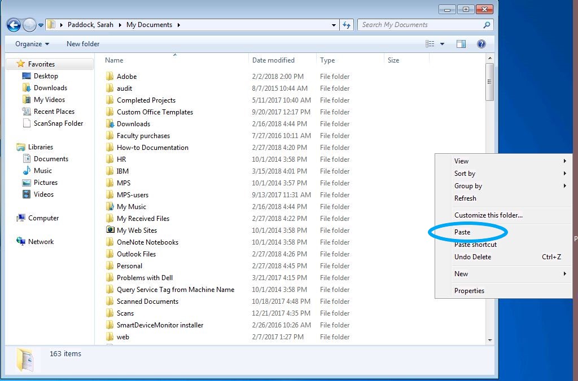Select the OneNote Notebooks folder
The image size is (578, 381).
click(x=147, y=242)
